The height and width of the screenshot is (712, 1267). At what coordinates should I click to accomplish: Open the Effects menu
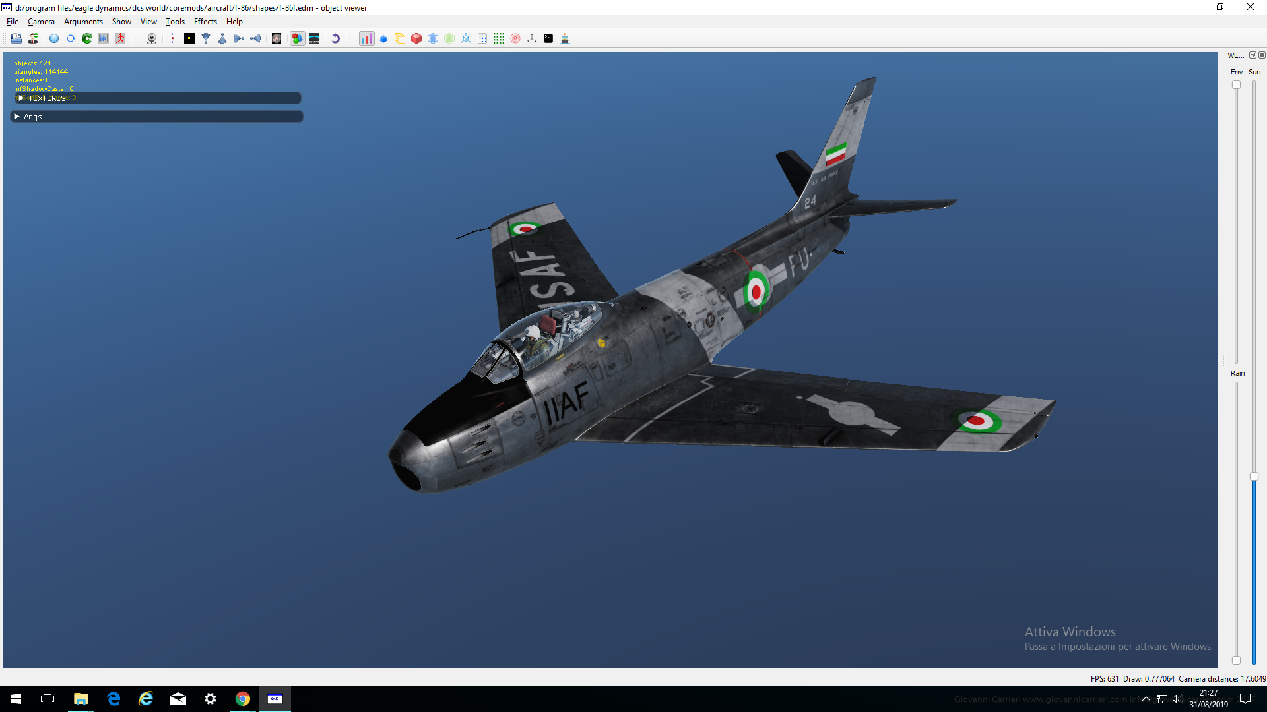coord(205,22)
